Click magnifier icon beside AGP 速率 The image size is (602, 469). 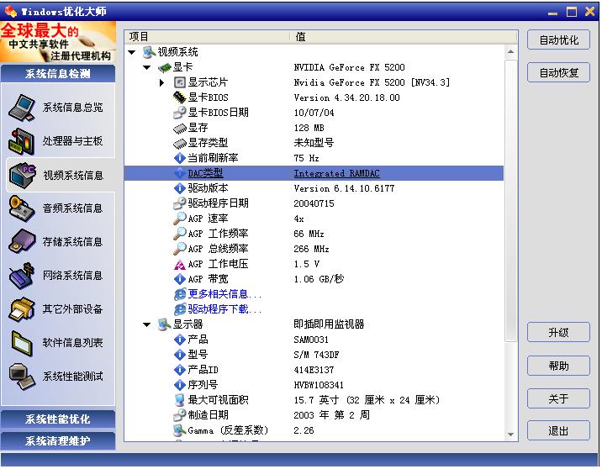pyautogui.click(x=179, y=219)
